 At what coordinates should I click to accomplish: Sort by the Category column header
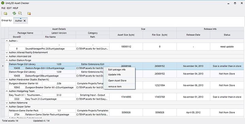point(93,33)
